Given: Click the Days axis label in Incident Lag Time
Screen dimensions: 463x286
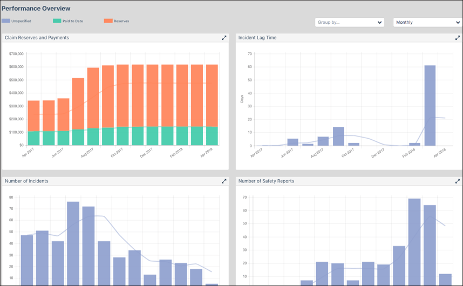Looking at the screenshot, I should (x=242, y=99).
